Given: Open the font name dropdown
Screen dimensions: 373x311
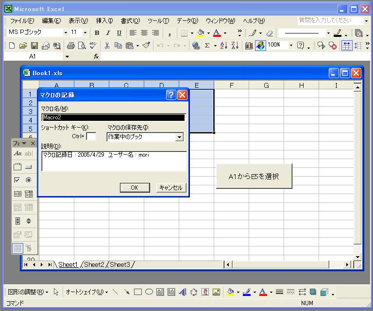Looking at the screenshot, I should 66,33.
